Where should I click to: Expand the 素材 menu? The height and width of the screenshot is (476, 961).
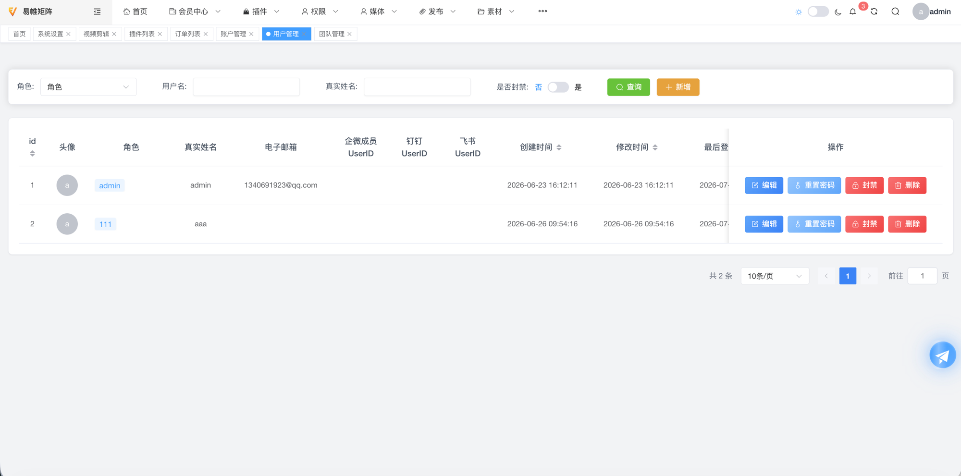tap(496, 12)
